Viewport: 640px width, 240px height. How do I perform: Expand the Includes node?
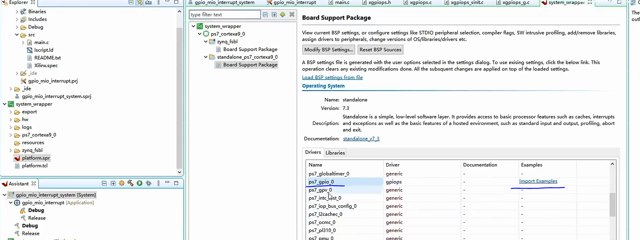(17, 19)
